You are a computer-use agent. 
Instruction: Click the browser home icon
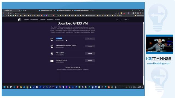(11, 13)
